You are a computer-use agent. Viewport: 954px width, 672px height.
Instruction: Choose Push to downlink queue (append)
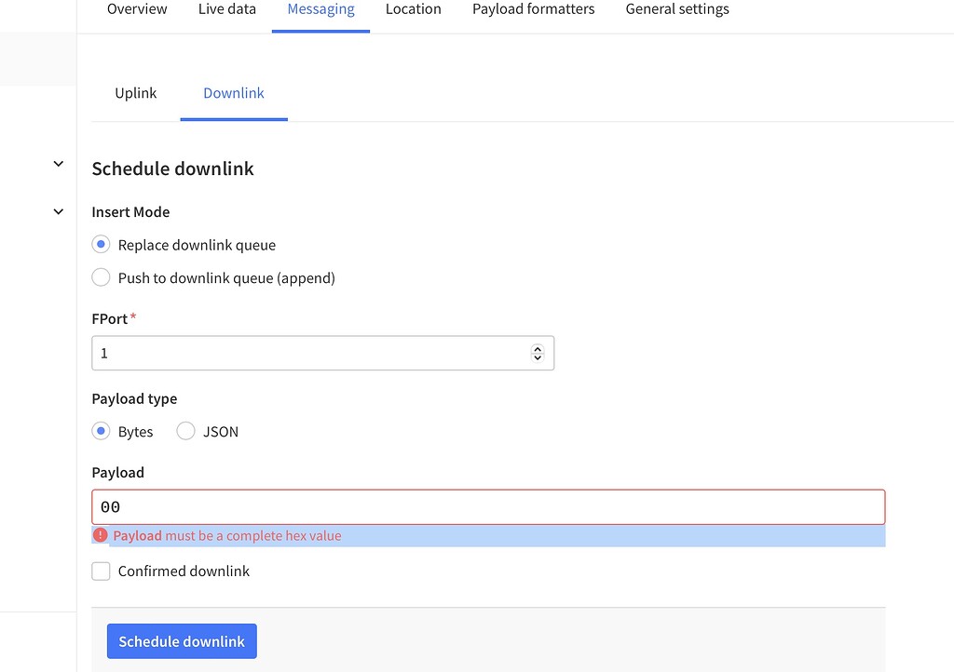coord(102,277)
